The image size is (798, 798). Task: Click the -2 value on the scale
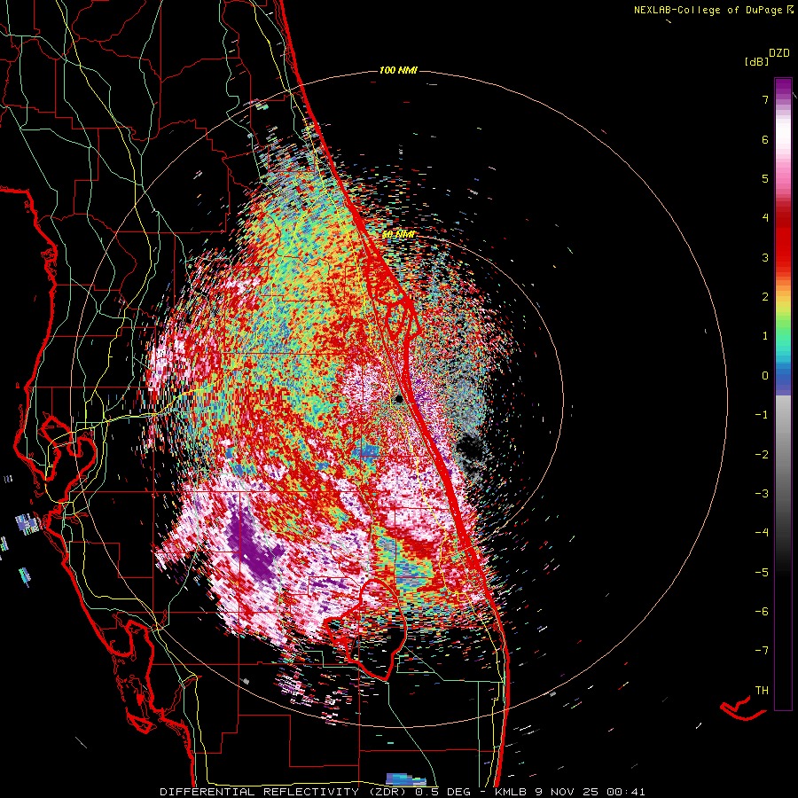coord(762,455)
